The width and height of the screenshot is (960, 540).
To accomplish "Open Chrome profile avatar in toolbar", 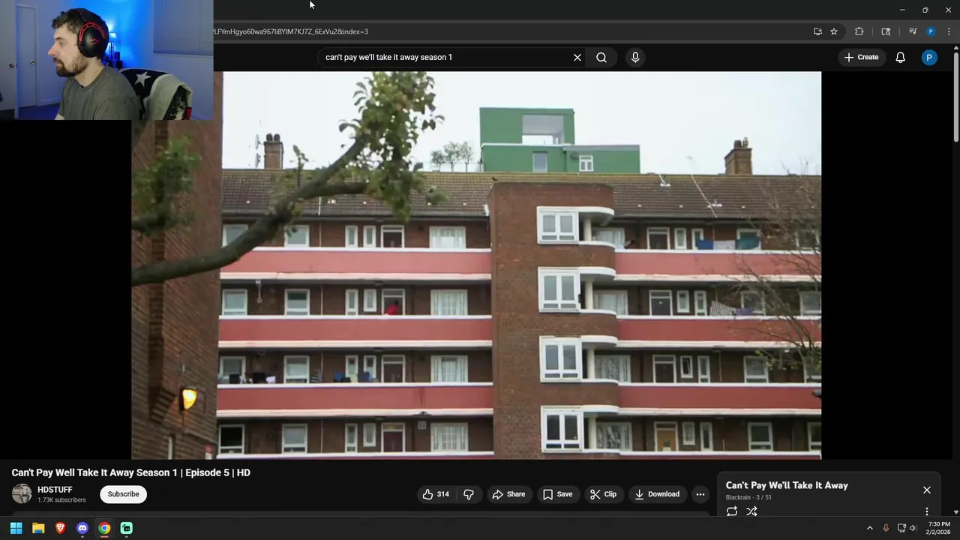I will click(931, 31).
